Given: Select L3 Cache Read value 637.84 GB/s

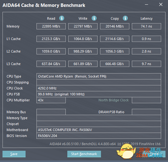Looking at the screenshot, I should click(51, 64).
